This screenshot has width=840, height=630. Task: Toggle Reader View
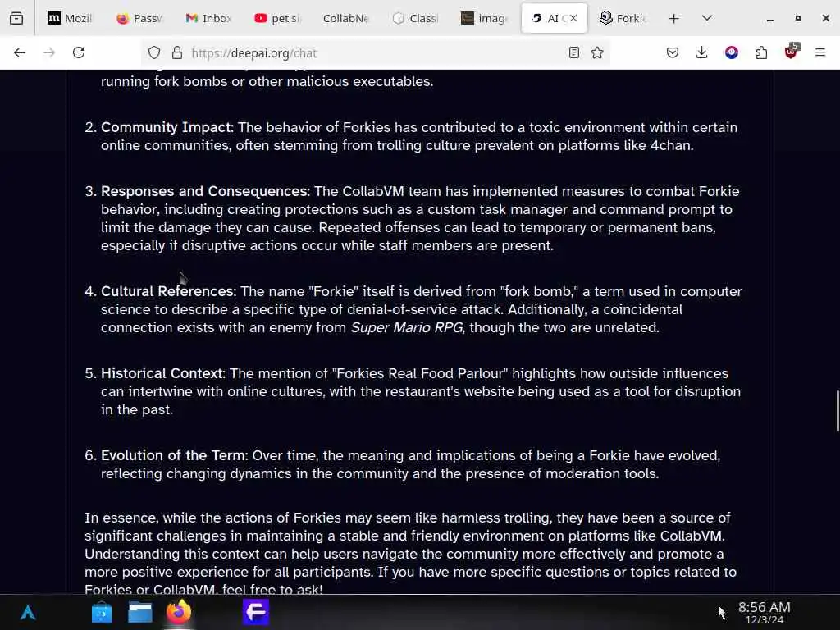click(x=573, y=52)
